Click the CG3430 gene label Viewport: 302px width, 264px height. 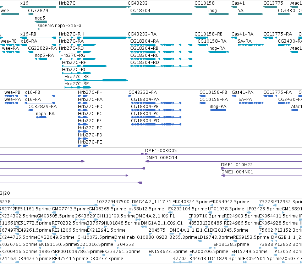(287, 11)
